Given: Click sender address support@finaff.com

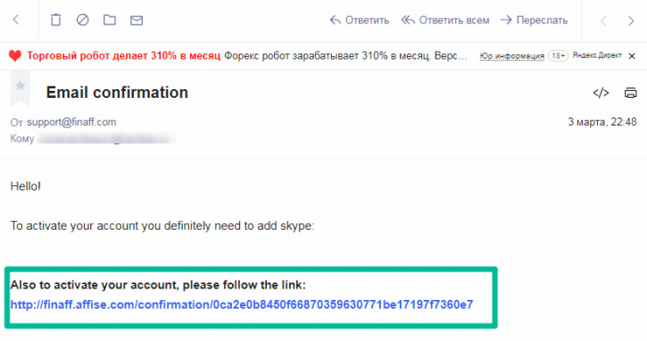Looking at the screenshot, I should 71,122.
